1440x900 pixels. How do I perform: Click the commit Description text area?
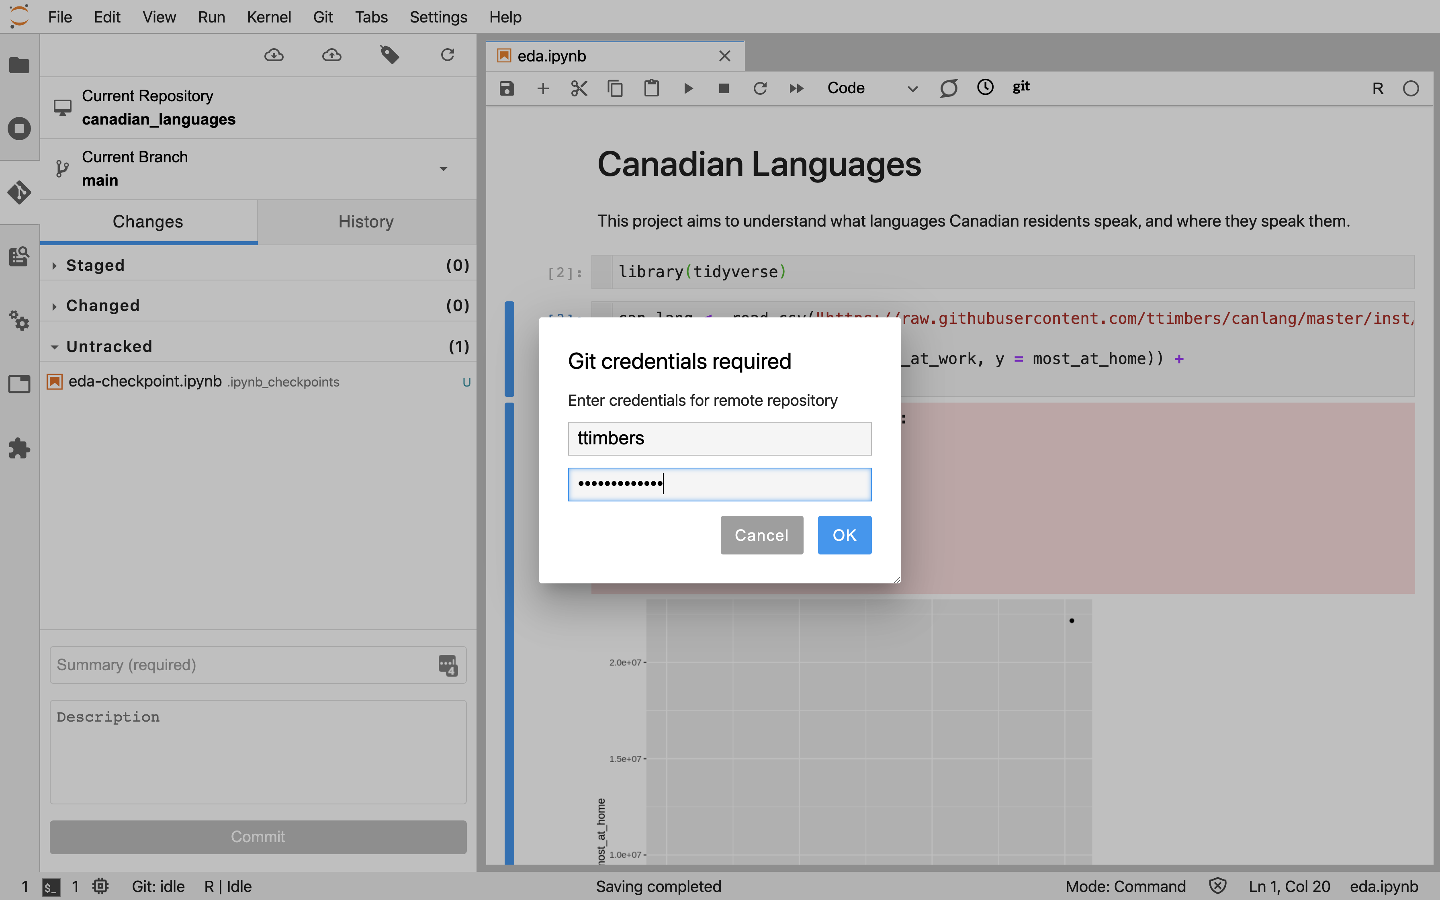258,752
